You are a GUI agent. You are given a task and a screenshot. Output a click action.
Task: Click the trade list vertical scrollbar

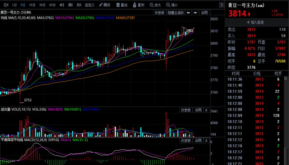287,120
